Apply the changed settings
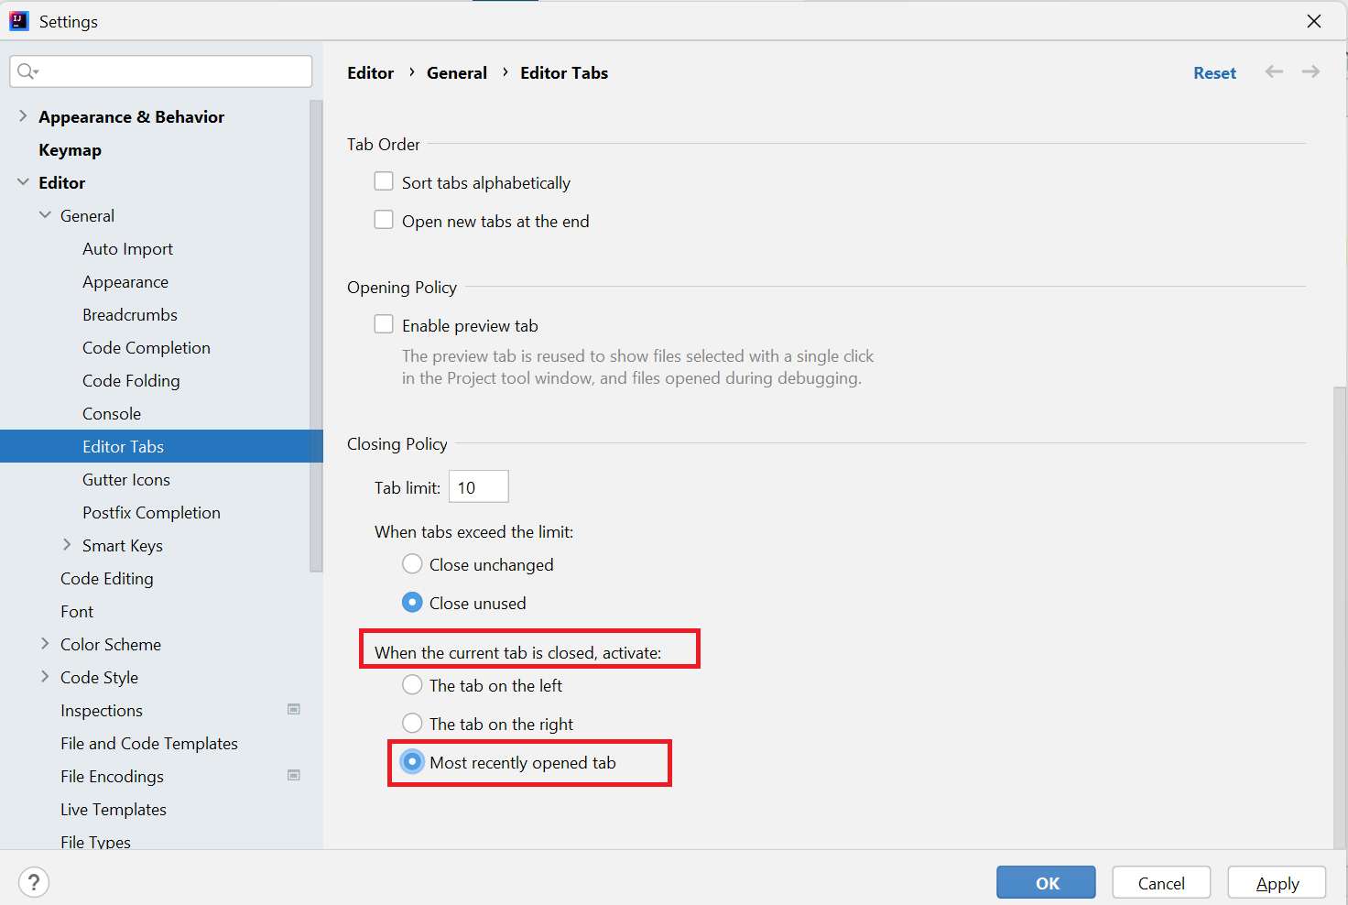The height and width of the screenshot is (905, 1348). tap(1276, 882)
